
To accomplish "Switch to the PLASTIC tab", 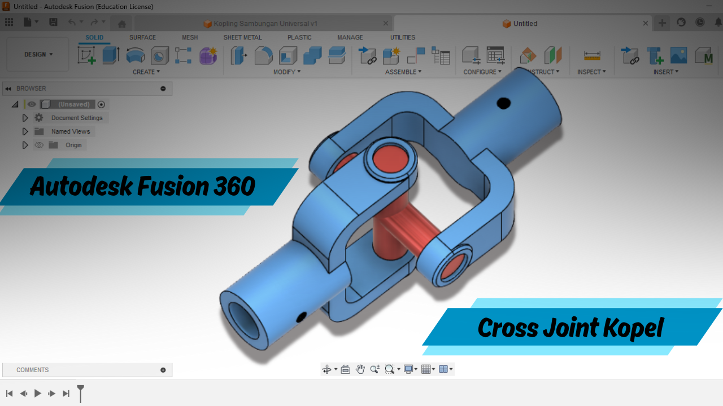I will point(299,37).
